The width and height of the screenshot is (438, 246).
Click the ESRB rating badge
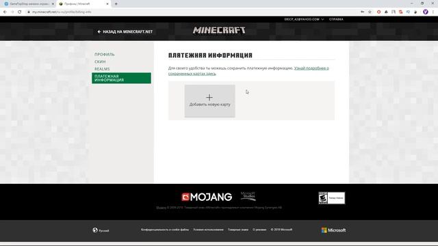pyautogui.click(x=331, y=198)
